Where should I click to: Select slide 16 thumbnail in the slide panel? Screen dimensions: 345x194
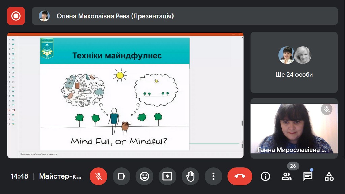coord(13,110)
